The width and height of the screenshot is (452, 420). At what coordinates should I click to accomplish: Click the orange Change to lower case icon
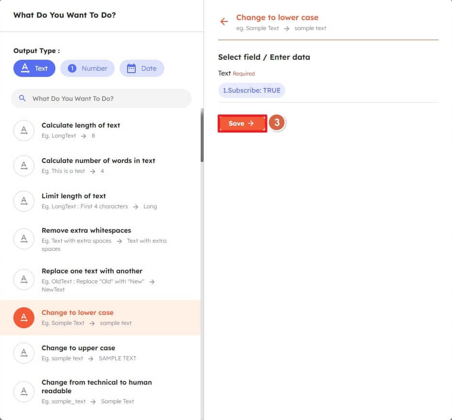click(24, 317)
